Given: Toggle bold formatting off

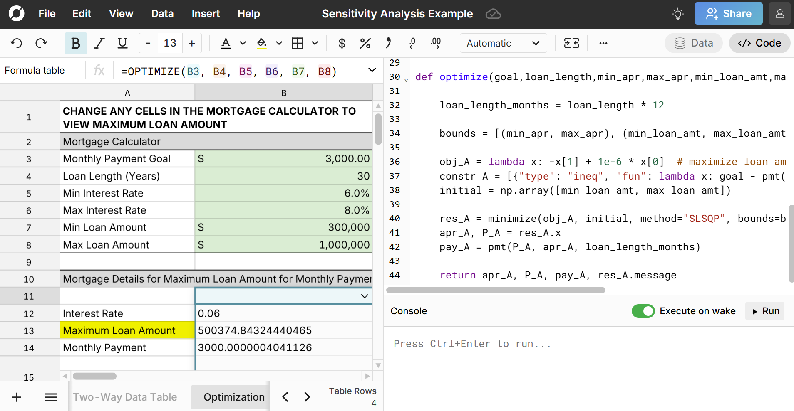Looking at the screenshot, I should pos(76,43).
